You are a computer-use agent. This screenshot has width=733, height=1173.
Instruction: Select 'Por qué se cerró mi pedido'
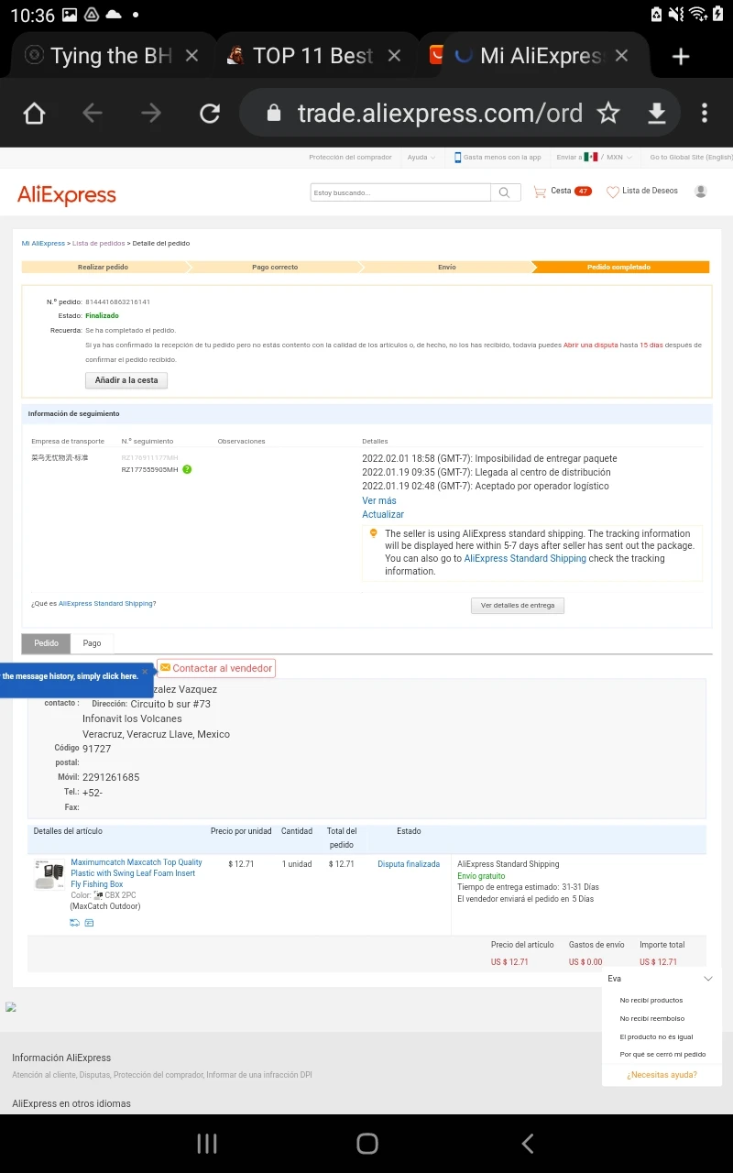(662, 1054)
